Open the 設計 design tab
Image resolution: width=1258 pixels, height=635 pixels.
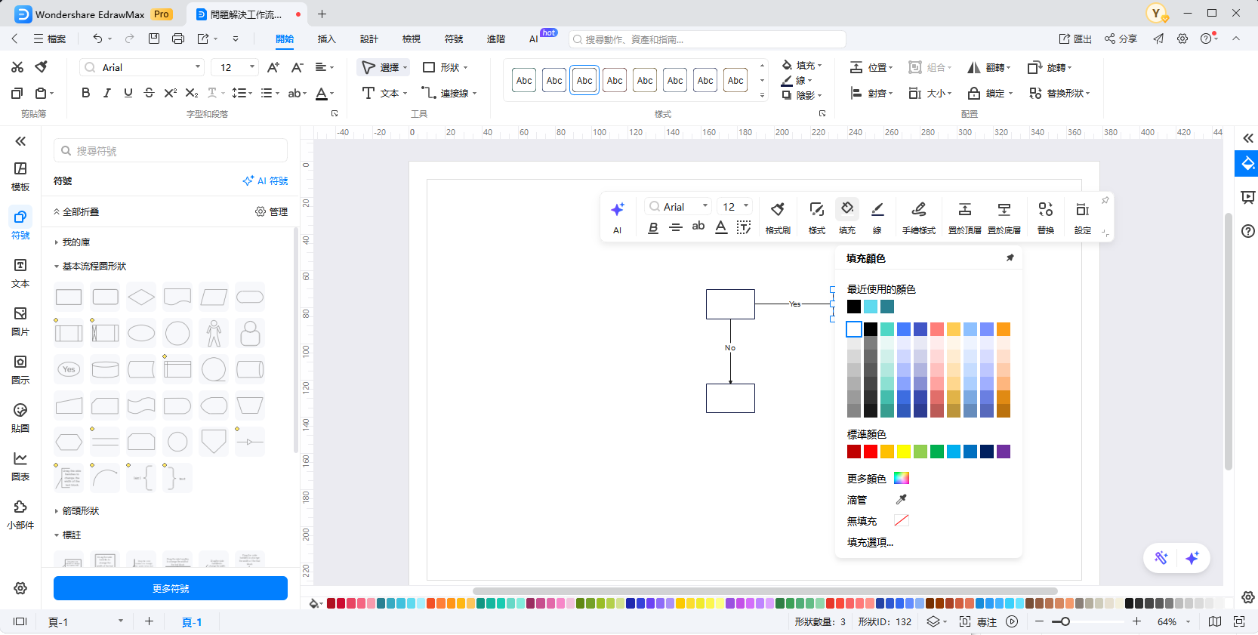pos(368,39)
